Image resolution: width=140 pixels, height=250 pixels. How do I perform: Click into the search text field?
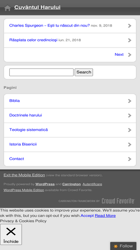click(41, 72)
